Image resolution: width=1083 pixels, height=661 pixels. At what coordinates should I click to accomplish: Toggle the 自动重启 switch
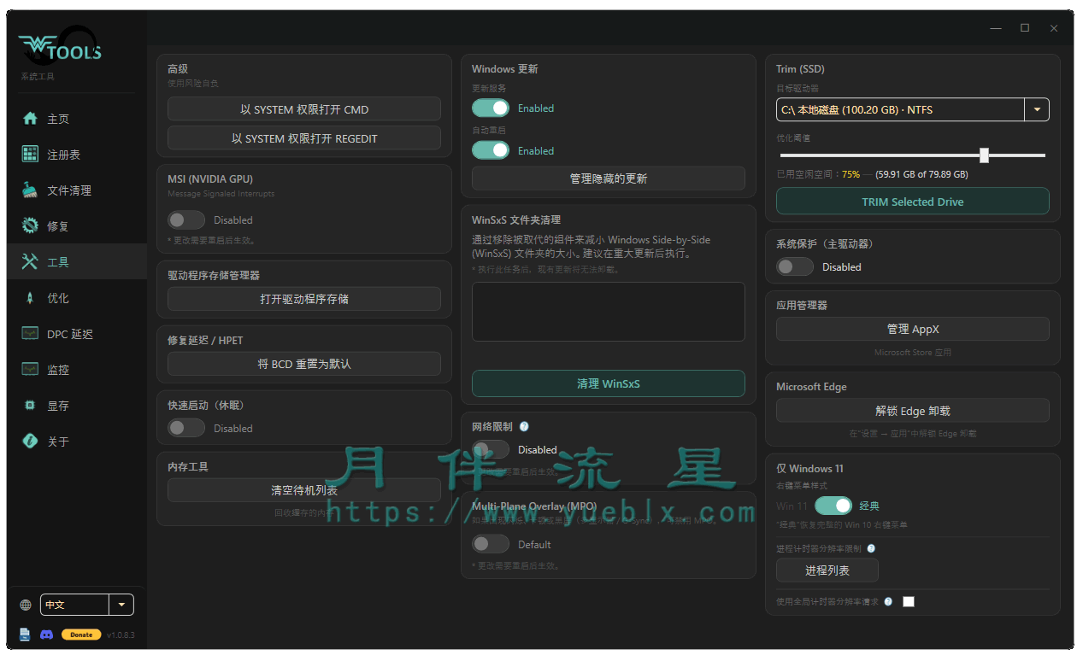(491, 150)
